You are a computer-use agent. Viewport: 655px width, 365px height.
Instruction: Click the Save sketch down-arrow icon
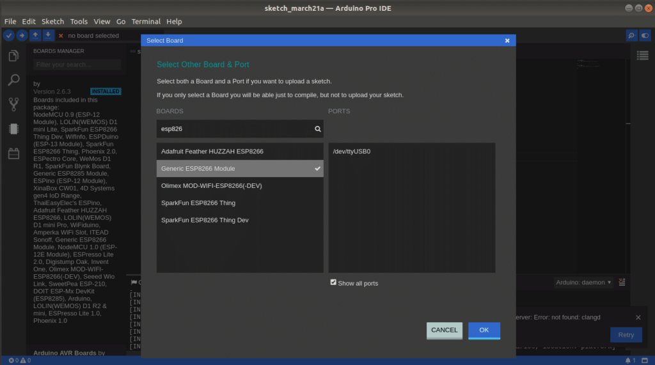[49, 36]
